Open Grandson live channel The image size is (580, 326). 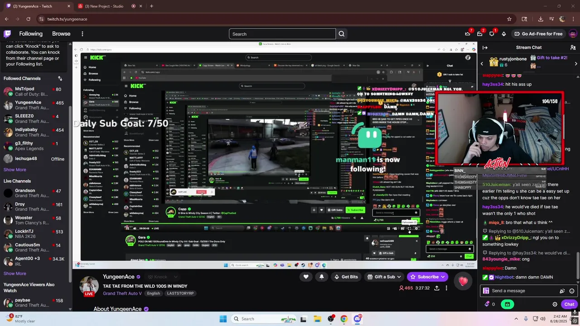tap(34, 193)
